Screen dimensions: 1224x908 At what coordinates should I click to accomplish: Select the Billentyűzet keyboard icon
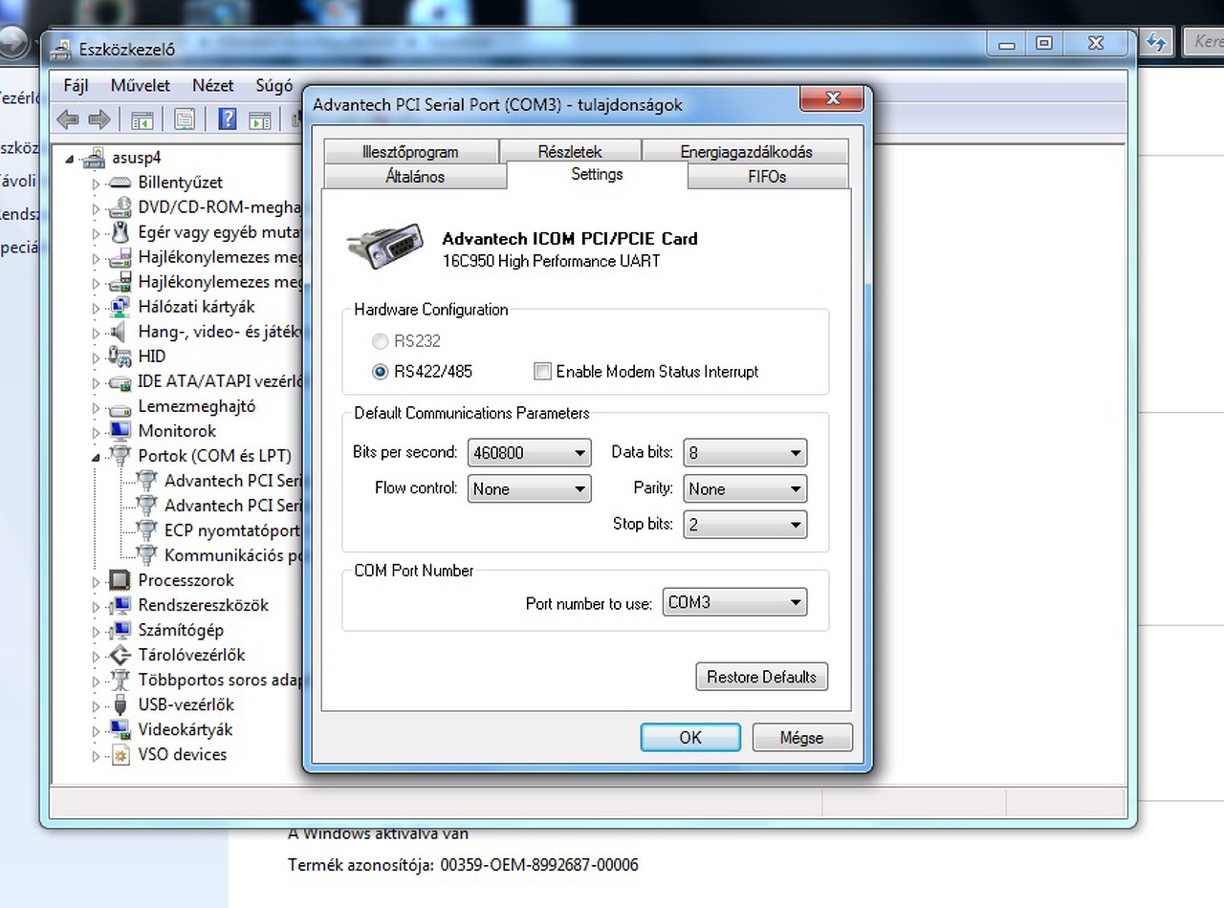point(120,183)
